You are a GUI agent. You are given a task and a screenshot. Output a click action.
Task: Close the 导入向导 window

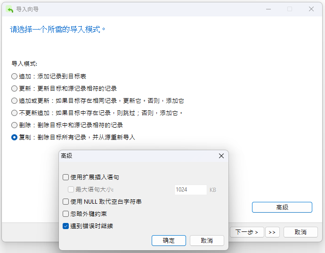(311, 9)
